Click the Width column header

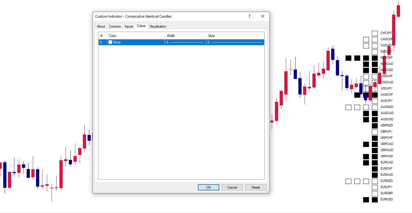pyautogui.click(x=186, y=36)
